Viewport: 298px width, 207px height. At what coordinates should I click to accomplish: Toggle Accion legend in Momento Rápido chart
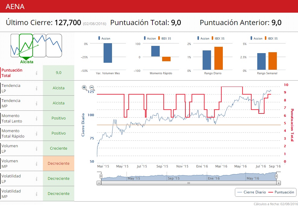coord(150,38)
